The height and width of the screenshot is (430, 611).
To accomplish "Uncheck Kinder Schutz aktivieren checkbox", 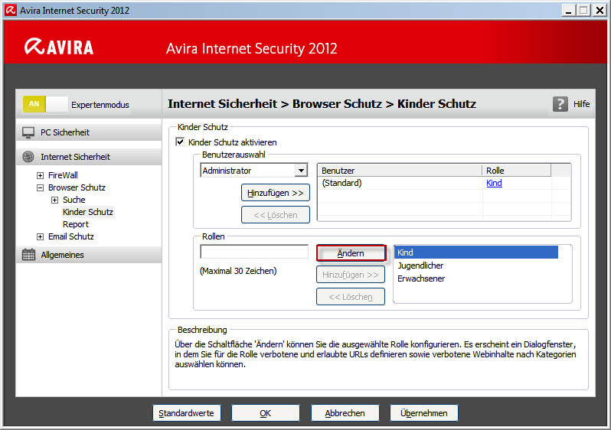I will point(180,142).
